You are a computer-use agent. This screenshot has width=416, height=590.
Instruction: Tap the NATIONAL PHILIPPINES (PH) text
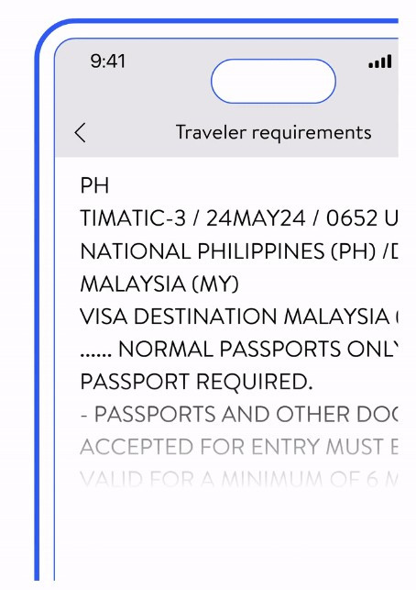click(228, 251)
